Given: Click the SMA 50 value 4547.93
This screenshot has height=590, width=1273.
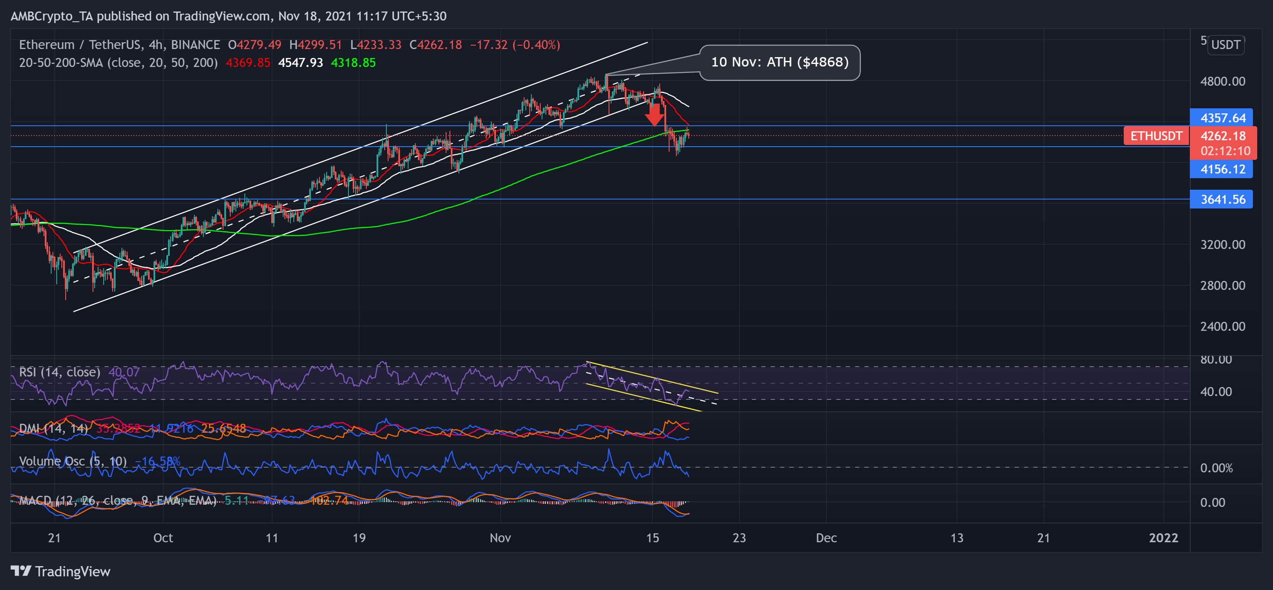Looking at the screenshot, I should click(301, 63).
